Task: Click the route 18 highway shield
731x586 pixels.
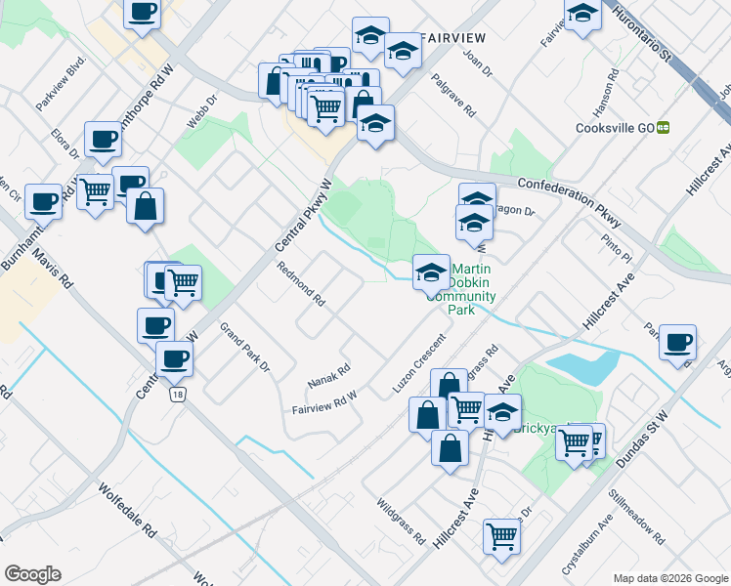Action: tap(177, 395)
